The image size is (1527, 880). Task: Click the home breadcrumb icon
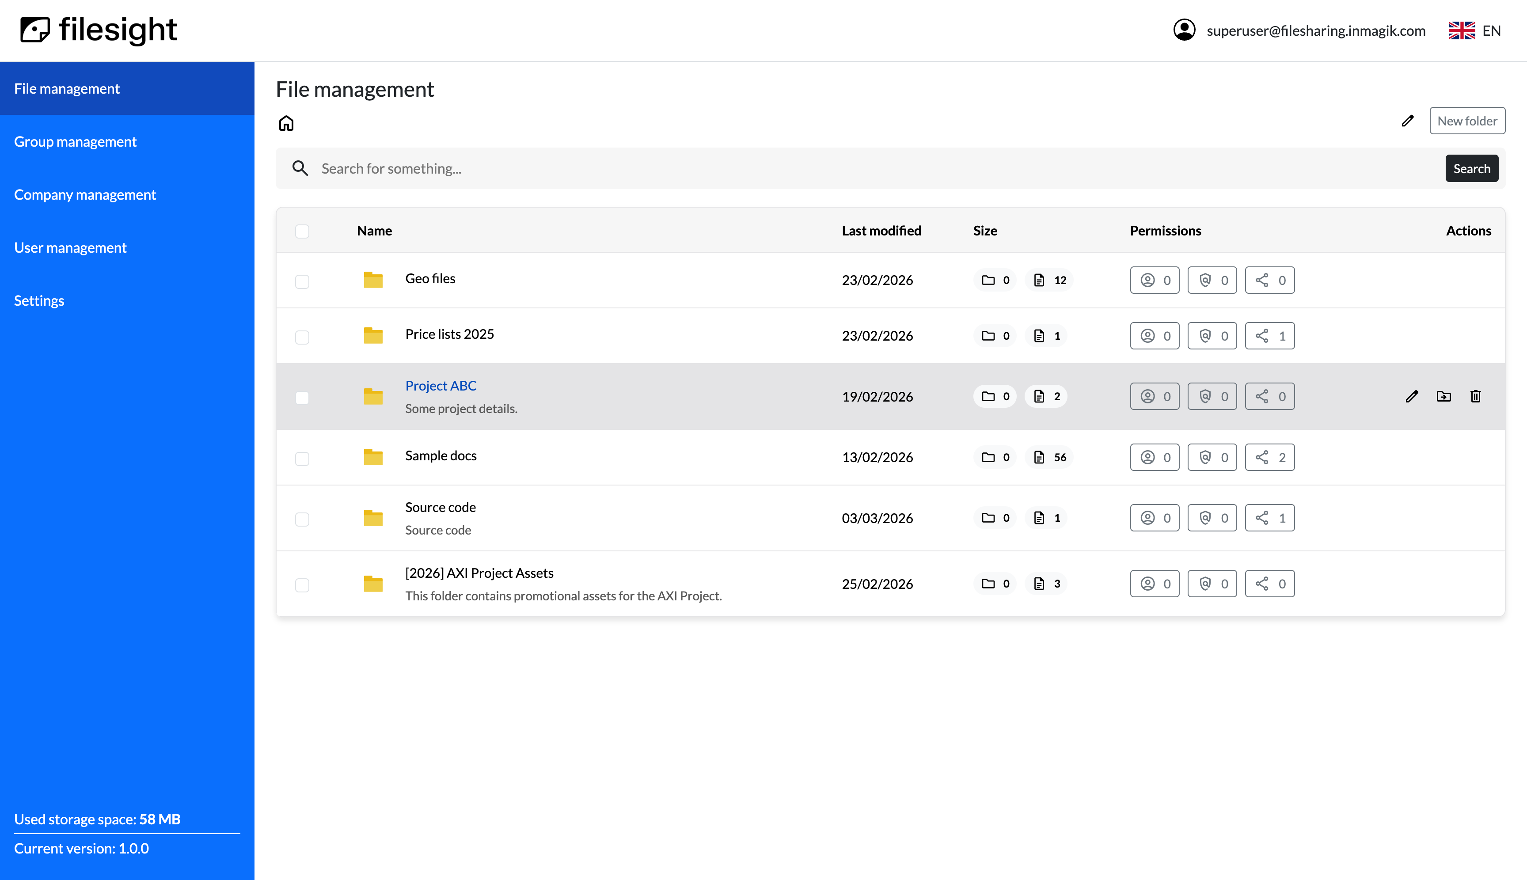coord(286,123)
